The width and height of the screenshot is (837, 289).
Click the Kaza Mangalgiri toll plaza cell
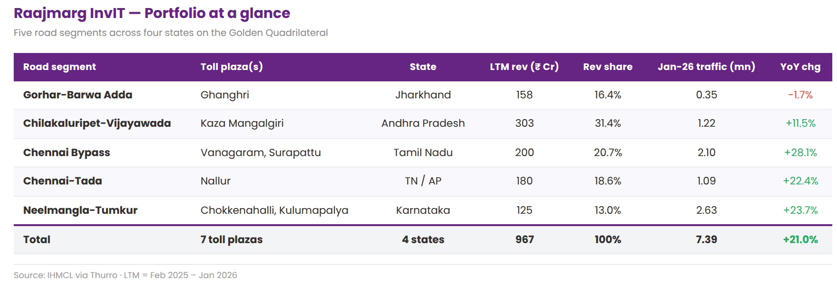tap(242, 123)
